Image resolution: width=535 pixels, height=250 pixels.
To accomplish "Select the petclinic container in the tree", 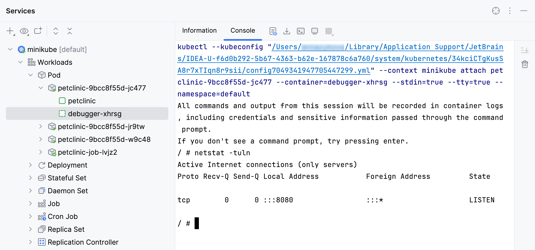I will pos(82,101).
